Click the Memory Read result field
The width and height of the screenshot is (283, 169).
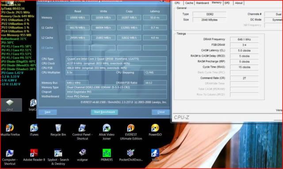click(78, 18)
